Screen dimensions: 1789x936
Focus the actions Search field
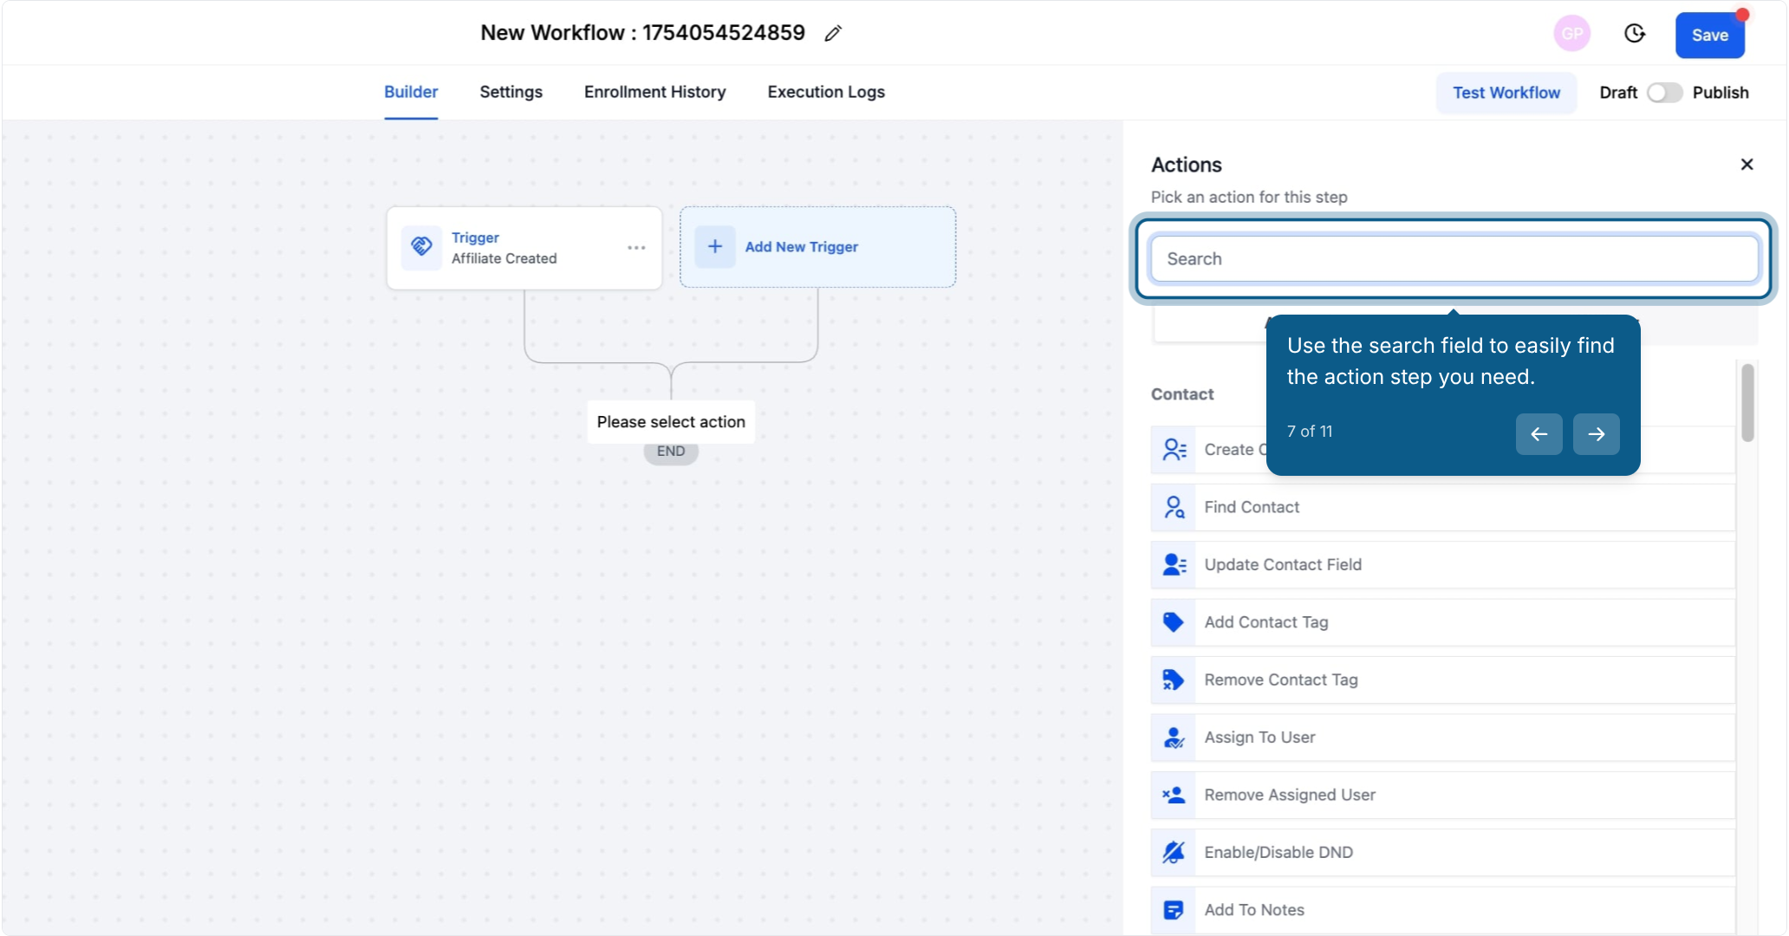click(x=1454, y=259)
